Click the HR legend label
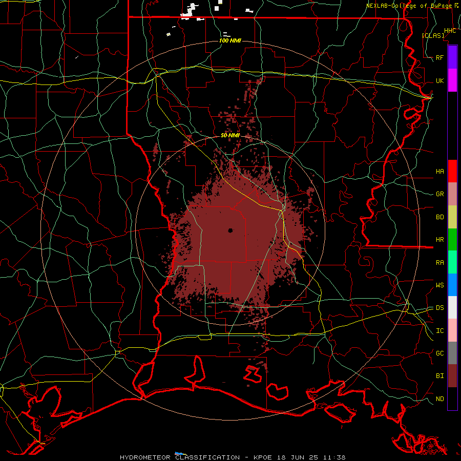The image size is (461, 461). 440,240
